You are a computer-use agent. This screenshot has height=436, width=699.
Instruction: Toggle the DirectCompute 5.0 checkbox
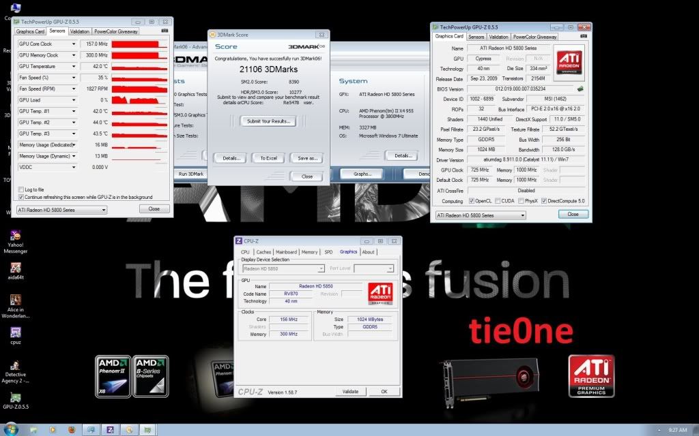point(544,201)
